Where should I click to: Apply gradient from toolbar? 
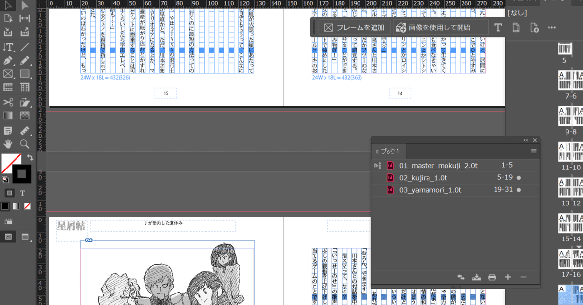point(16,206)
